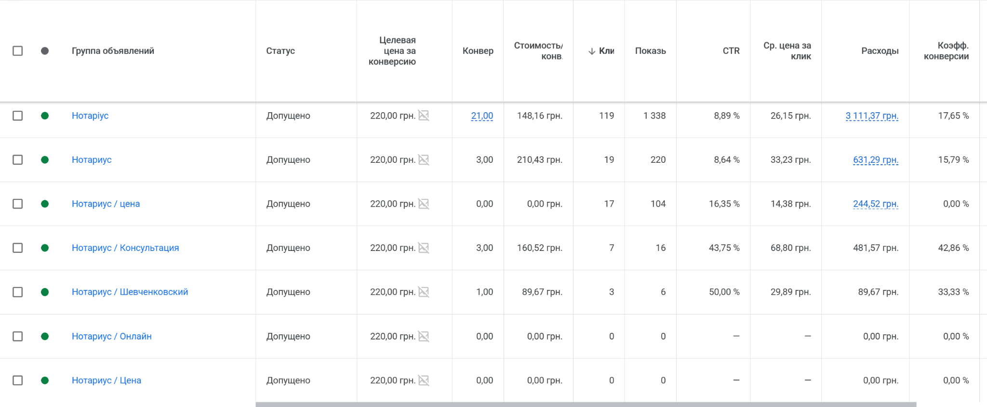Open the Нотаріус ad group
The height and width of the screenshot is (407, 987).
(90, 116)
